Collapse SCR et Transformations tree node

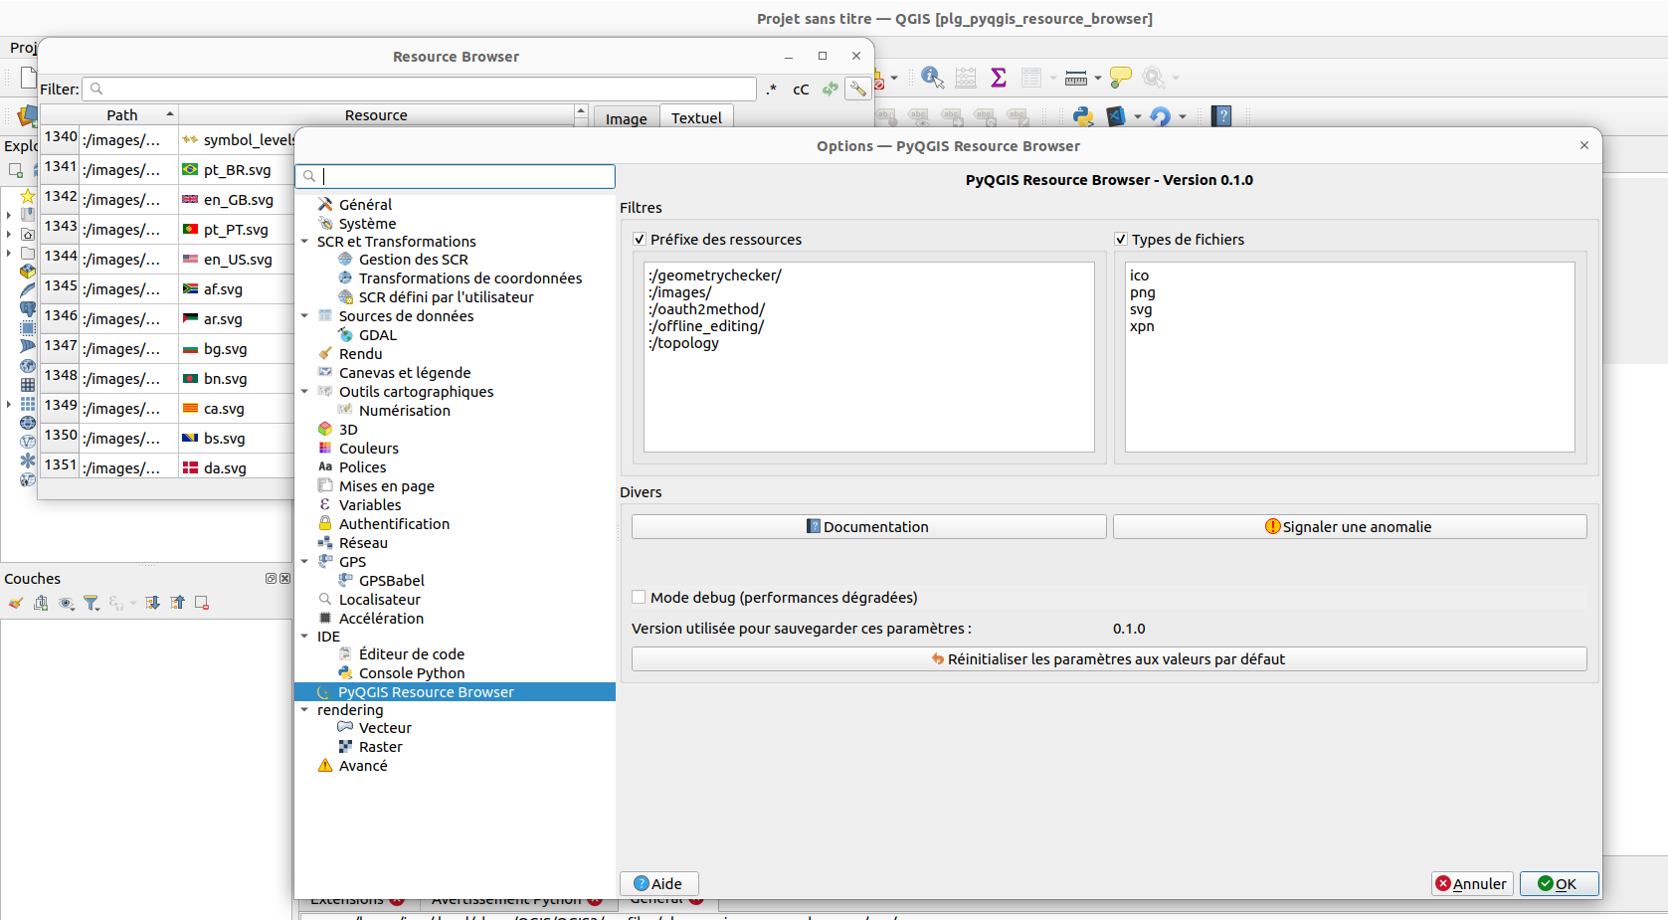click(304, 242)
